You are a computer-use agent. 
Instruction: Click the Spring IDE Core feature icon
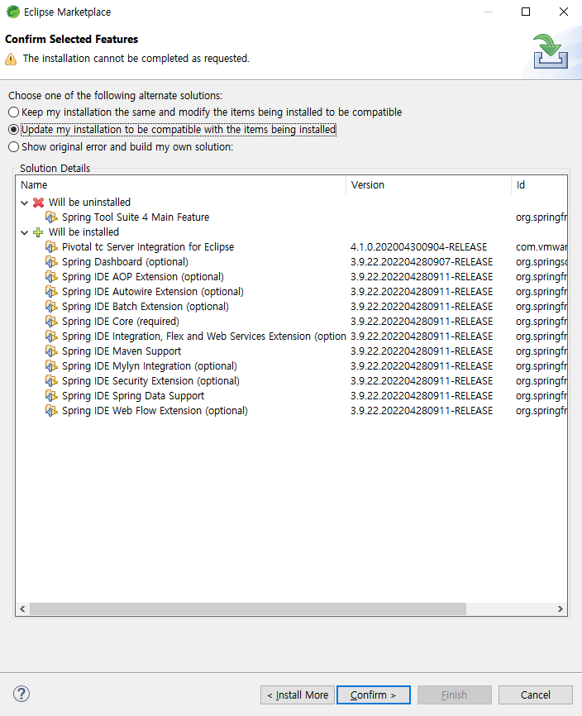tap(51, 322)
